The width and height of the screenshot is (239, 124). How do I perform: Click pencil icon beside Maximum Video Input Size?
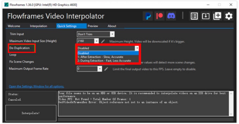tap(103, 41)
